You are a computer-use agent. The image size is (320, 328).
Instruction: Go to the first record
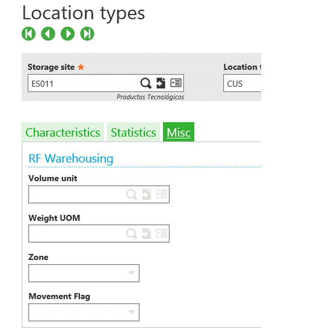(29, 34)
